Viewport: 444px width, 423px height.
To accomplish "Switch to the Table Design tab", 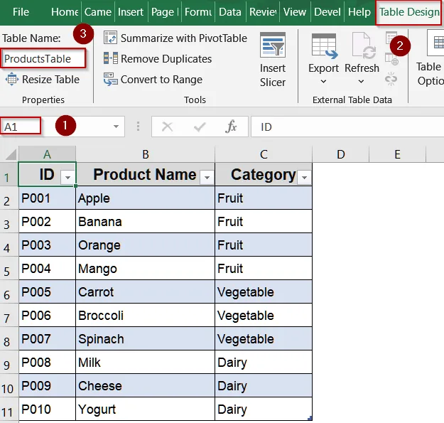I will (409, 12).
